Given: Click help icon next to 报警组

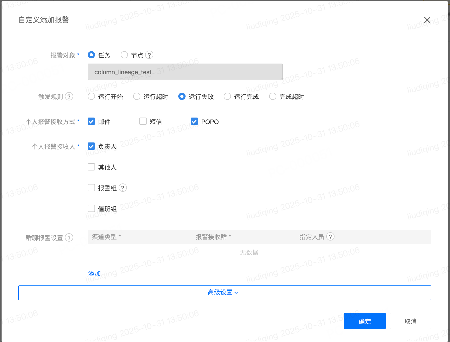Looking at the screenshot, I should point(123,188).
